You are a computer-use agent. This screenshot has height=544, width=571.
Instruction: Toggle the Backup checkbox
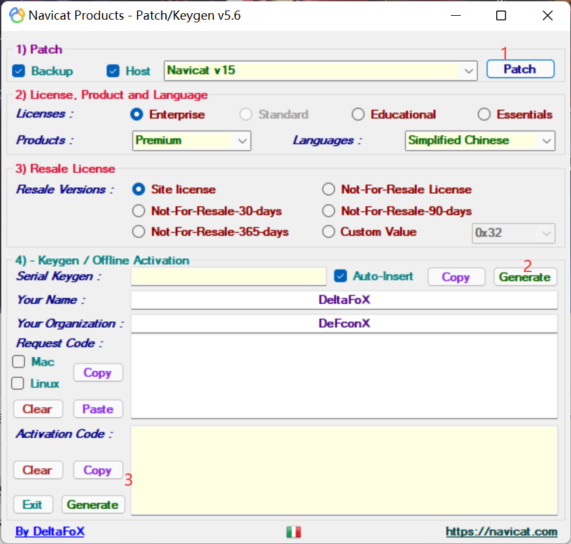click(x=18, y=70)
